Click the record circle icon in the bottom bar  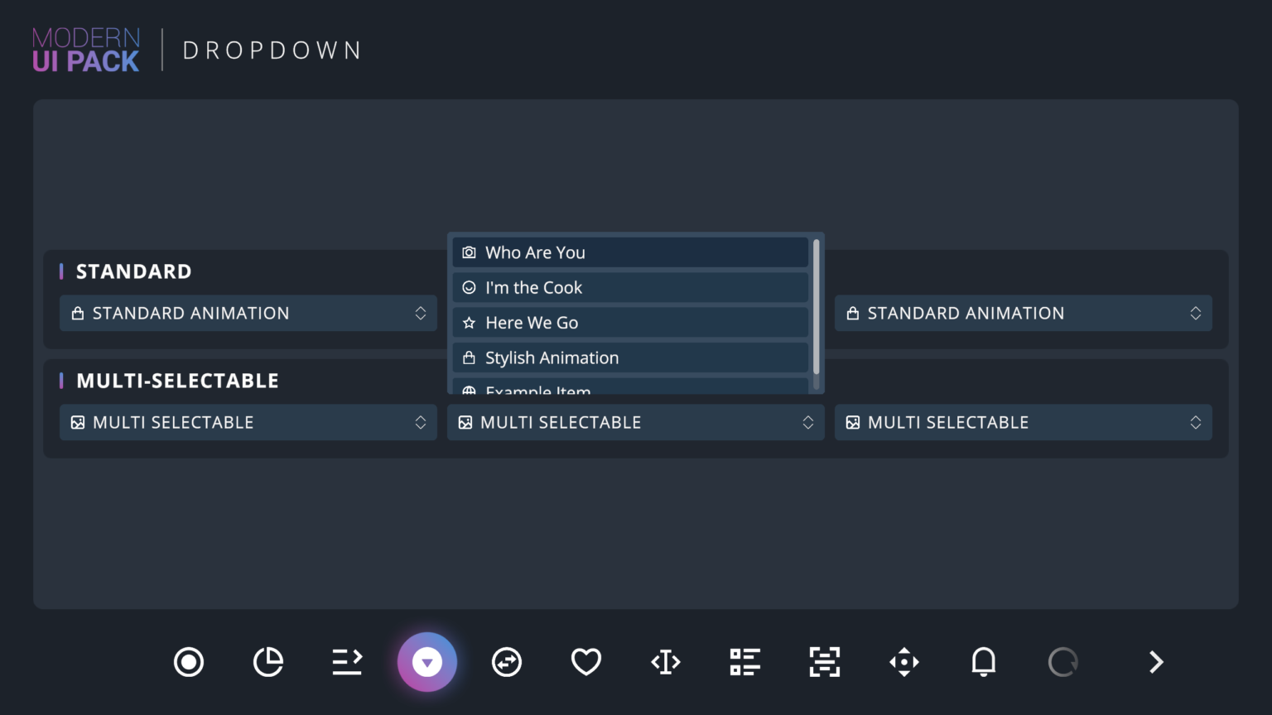point(188,661)
